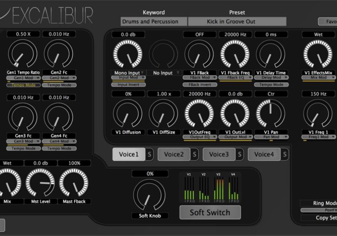Toggle Gen2 Tempo Mode
This screenshot has width=337, height=236.
pos(59,85)
